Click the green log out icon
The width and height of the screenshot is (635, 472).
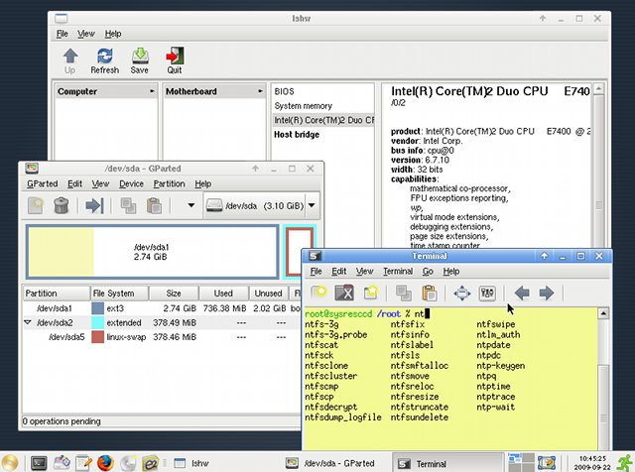point(625,462)
